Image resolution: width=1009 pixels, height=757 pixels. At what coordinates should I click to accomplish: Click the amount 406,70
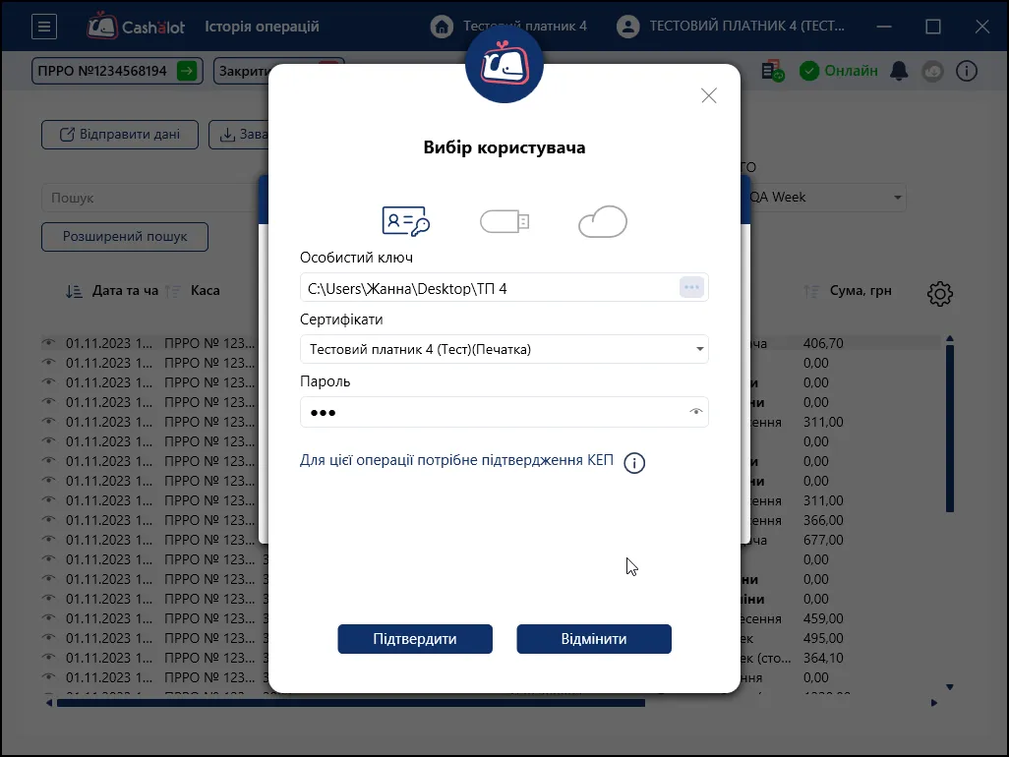823,343
